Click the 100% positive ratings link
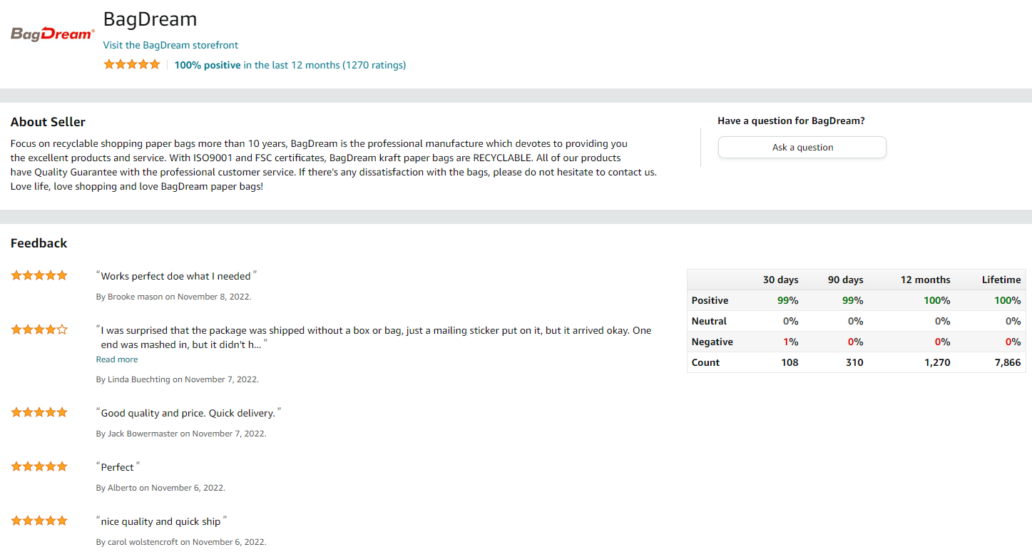1032x557 pixels. tap(290, 65)
